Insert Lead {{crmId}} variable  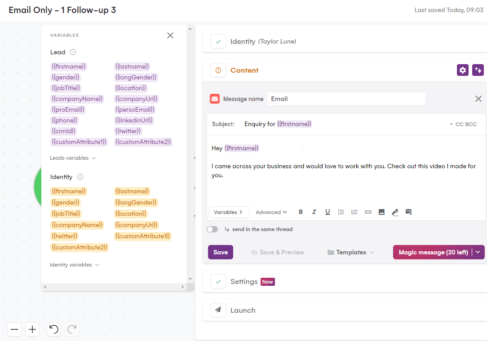coord(63,131)
